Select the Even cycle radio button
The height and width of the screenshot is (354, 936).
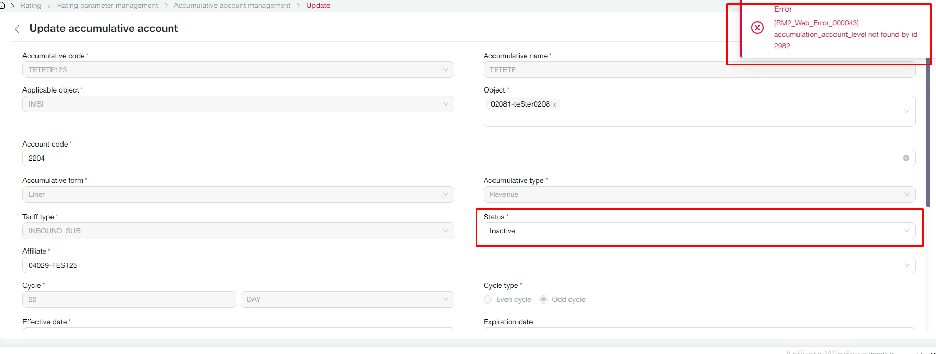[x=488, y=299]
